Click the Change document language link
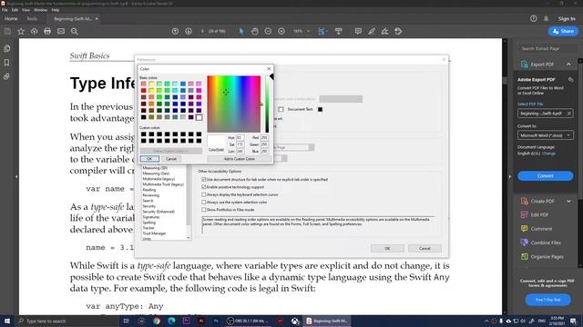The width and height of the screenshot is (583, 327). 548,154
